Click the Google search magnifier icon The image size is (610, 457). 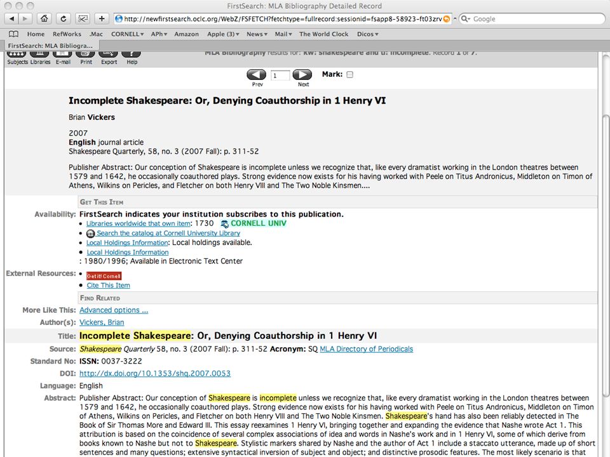pos(465,18)
